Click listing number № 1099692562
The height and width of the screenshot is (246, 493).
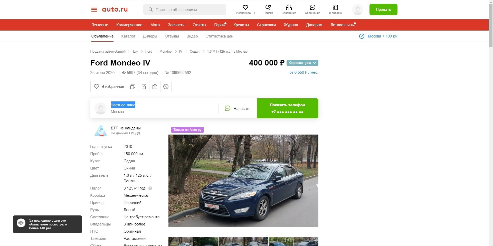click(178, 73)
